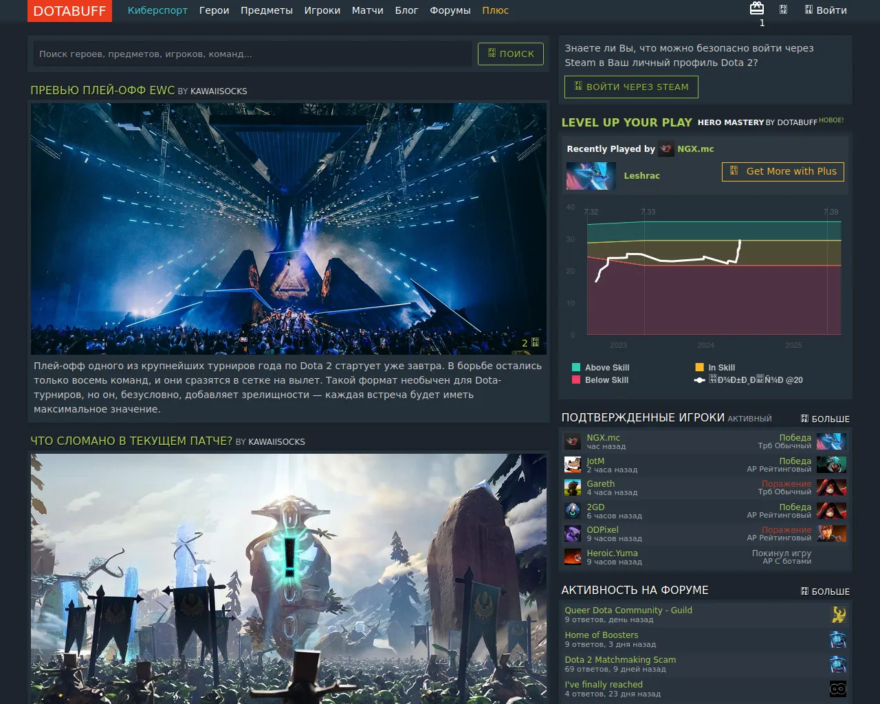Toggle the Above Skill legend entry
Image resolution: width=880 pixels, height=704 pixels.
600,368
